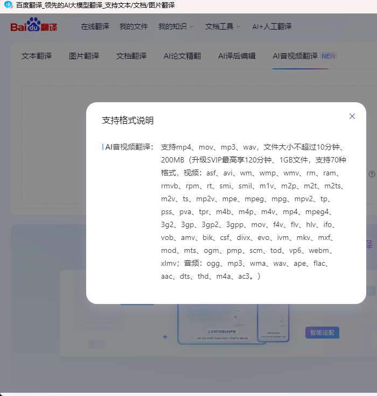The width and height of the screenshot is (377, 396).
Task: Click the 智能适配 button
Action: point(322,333)
